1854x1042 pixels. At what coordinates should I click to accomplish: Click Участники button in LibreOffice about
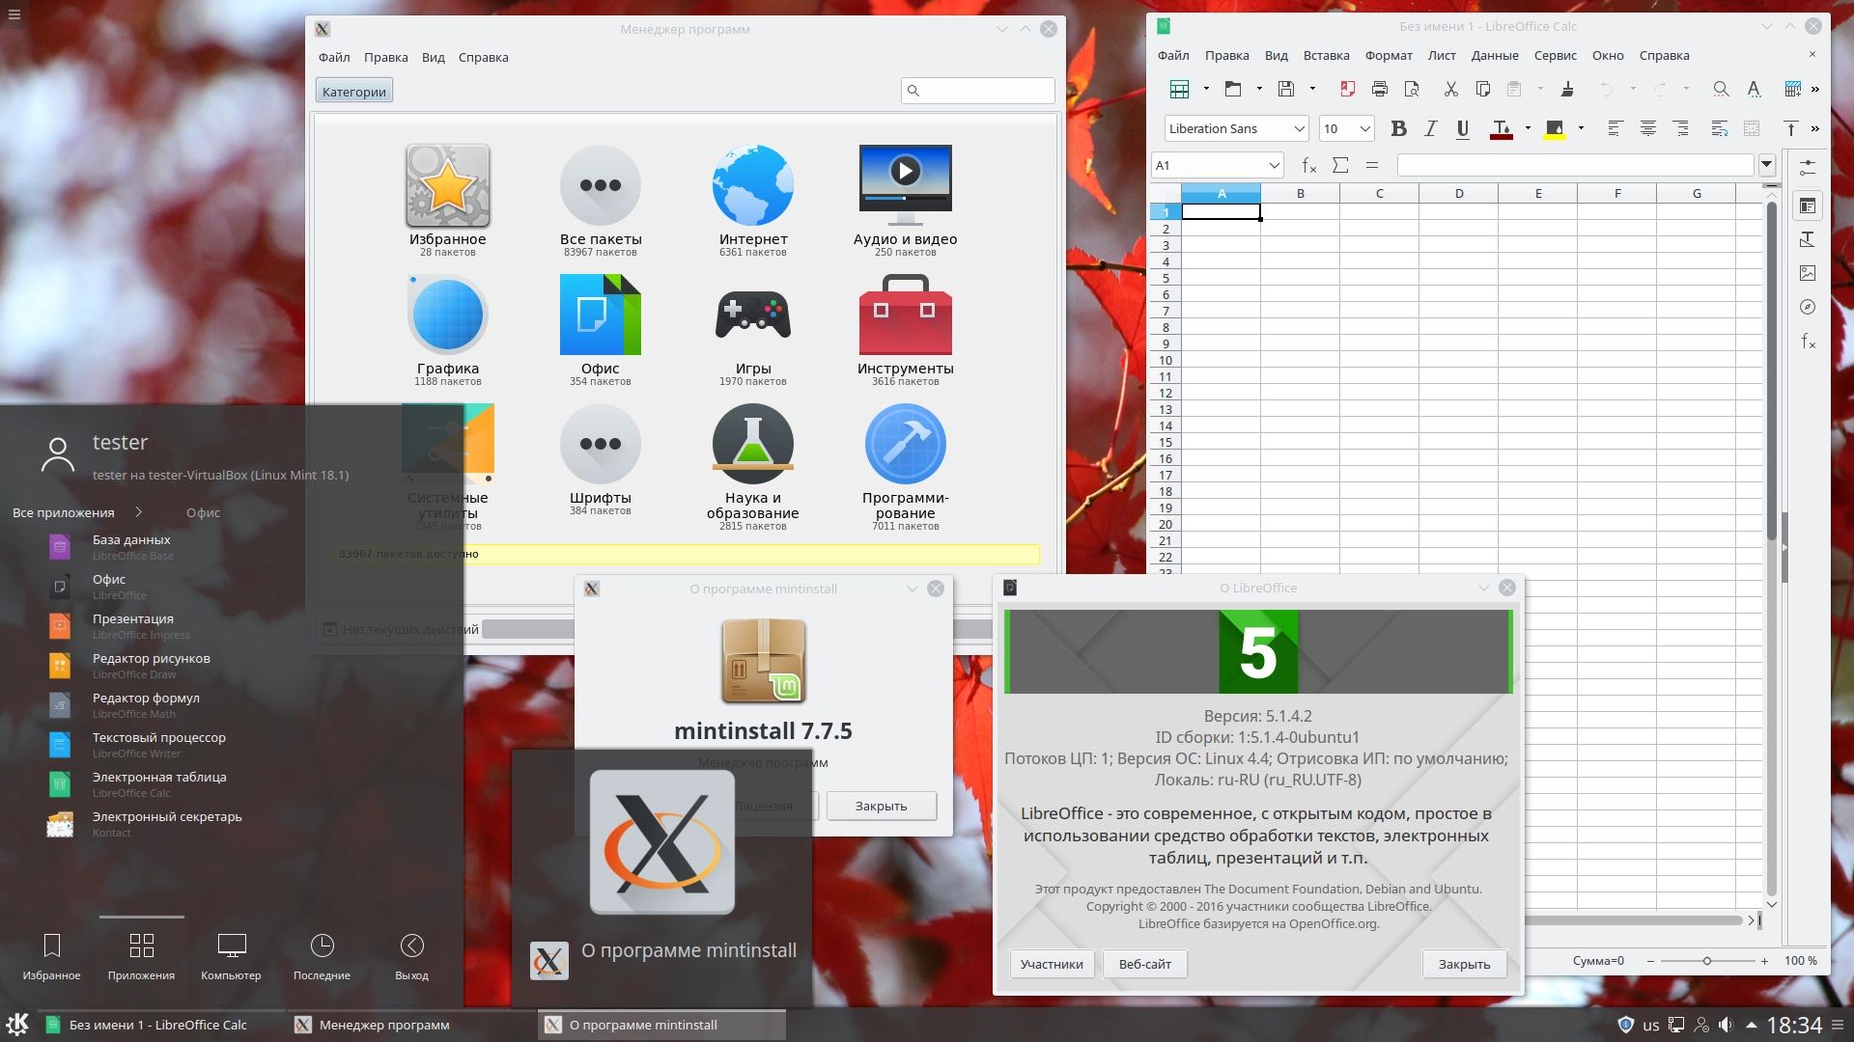click(1052, 964)
